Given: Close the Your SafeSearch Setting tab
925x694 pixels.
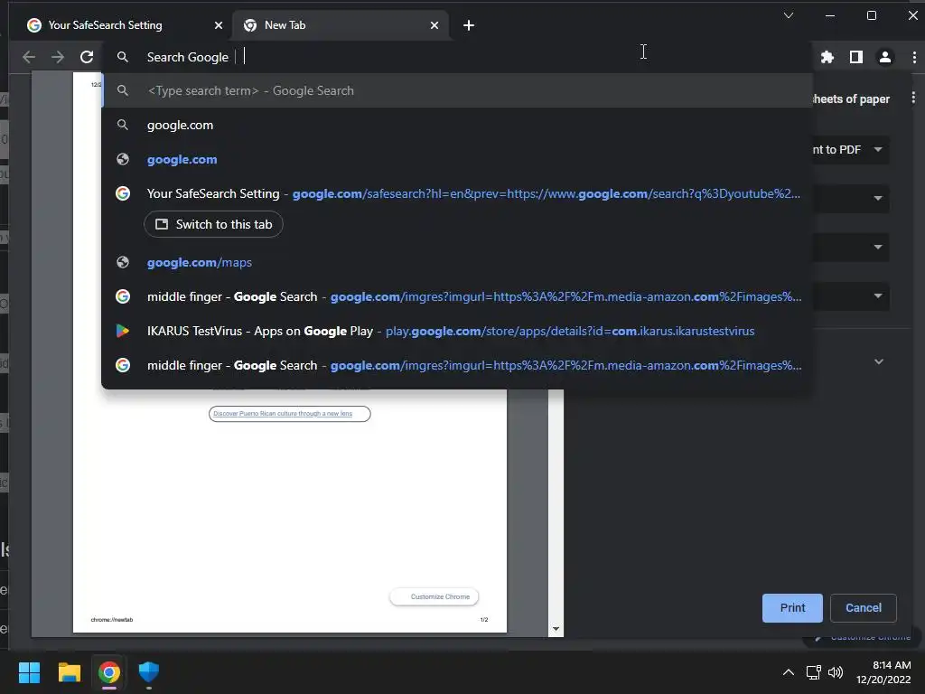Looking at the screenshot, I should 219,25.
